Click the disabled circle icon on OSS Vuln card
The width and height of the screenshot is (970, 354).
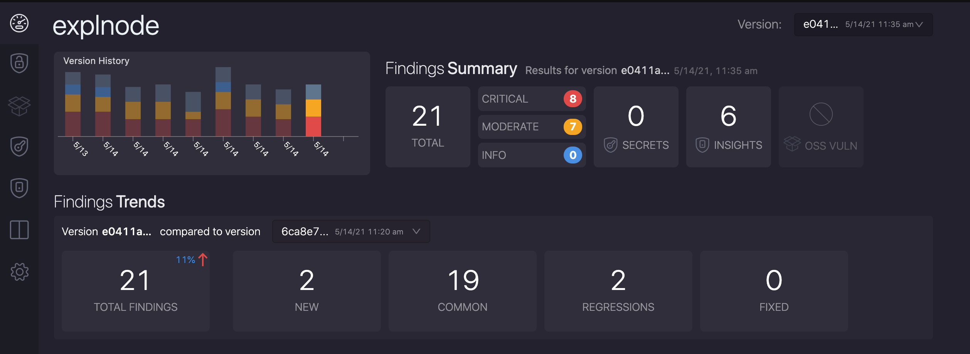821,114
